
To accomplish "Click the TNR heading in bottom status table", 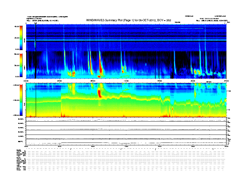I will (x=18, y=166).
